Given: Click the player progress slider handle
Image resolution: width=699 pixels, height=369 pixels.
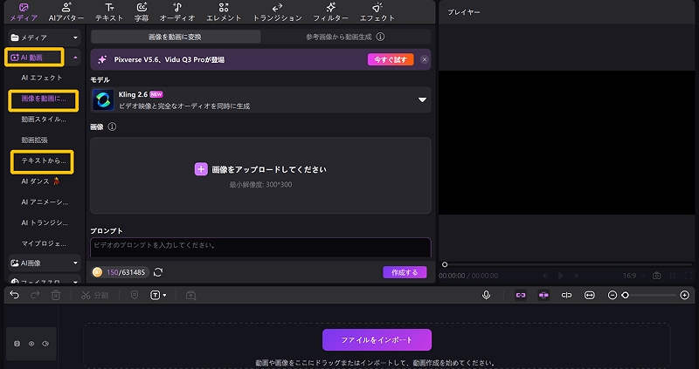Looking at the screenshot, I should (445, 264).
